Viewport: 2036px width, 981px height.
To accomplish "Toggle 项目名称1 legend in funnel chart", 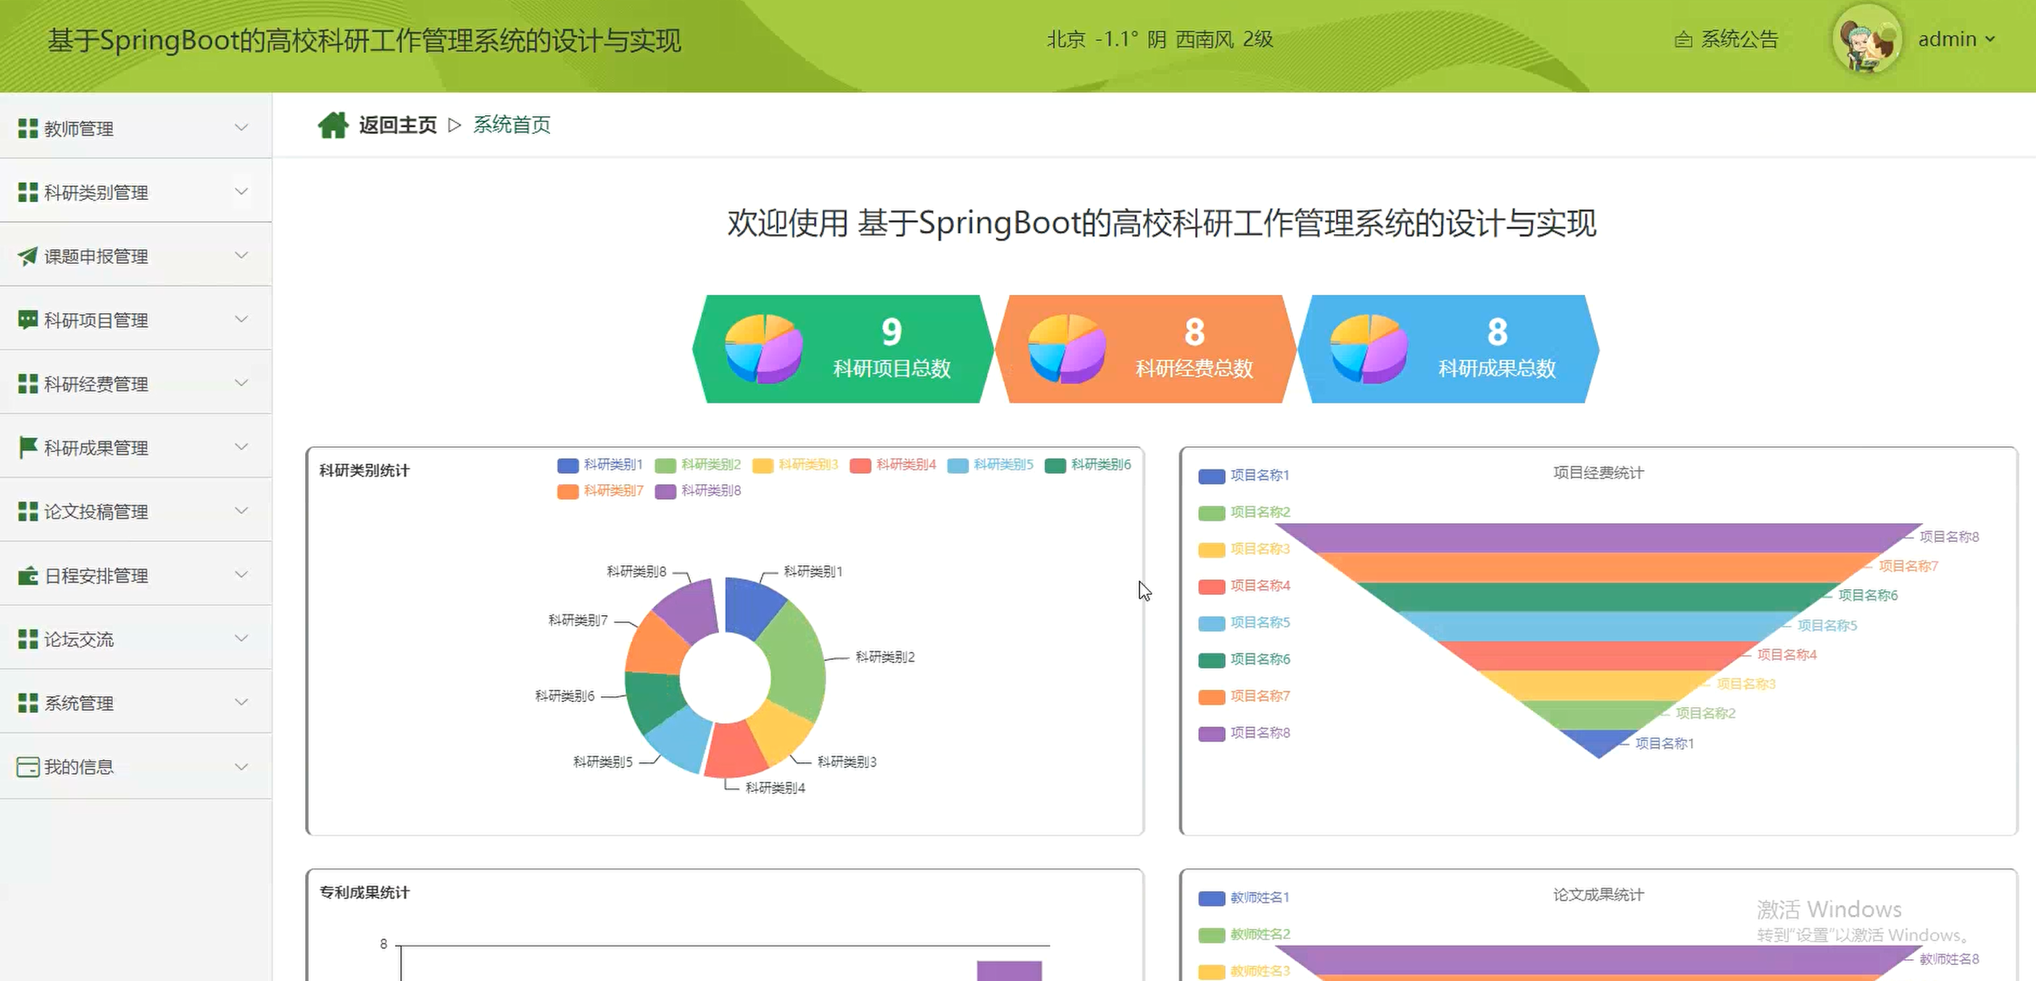I will pos(1244,475).
